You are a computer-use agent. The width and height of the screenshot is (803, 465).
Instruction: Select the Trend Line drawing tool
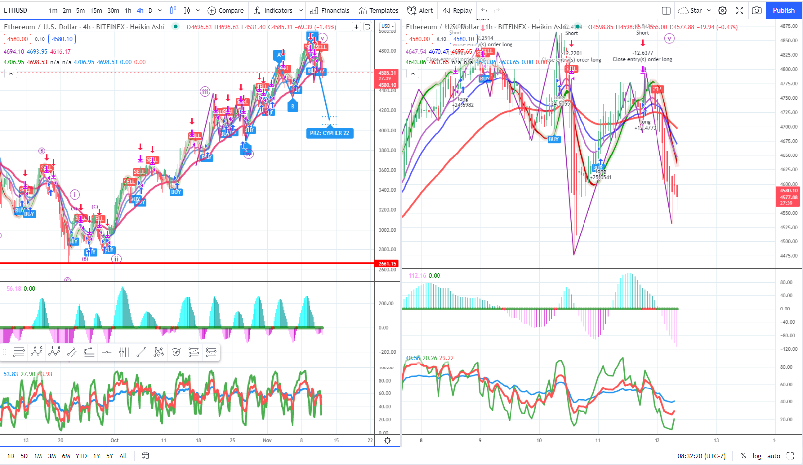click(141, 352)
